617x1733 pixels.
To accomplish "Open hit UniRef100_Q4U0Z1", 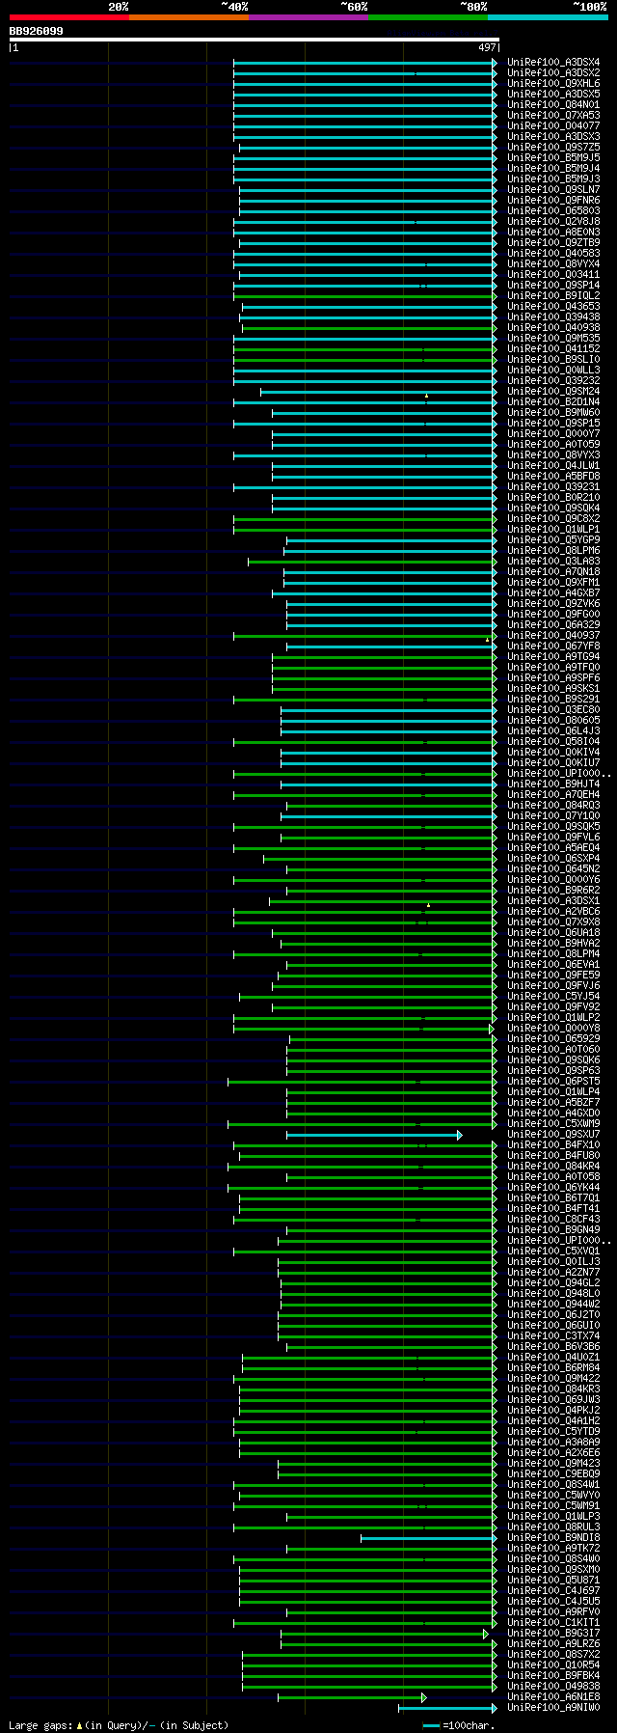I will (553, 1357).
